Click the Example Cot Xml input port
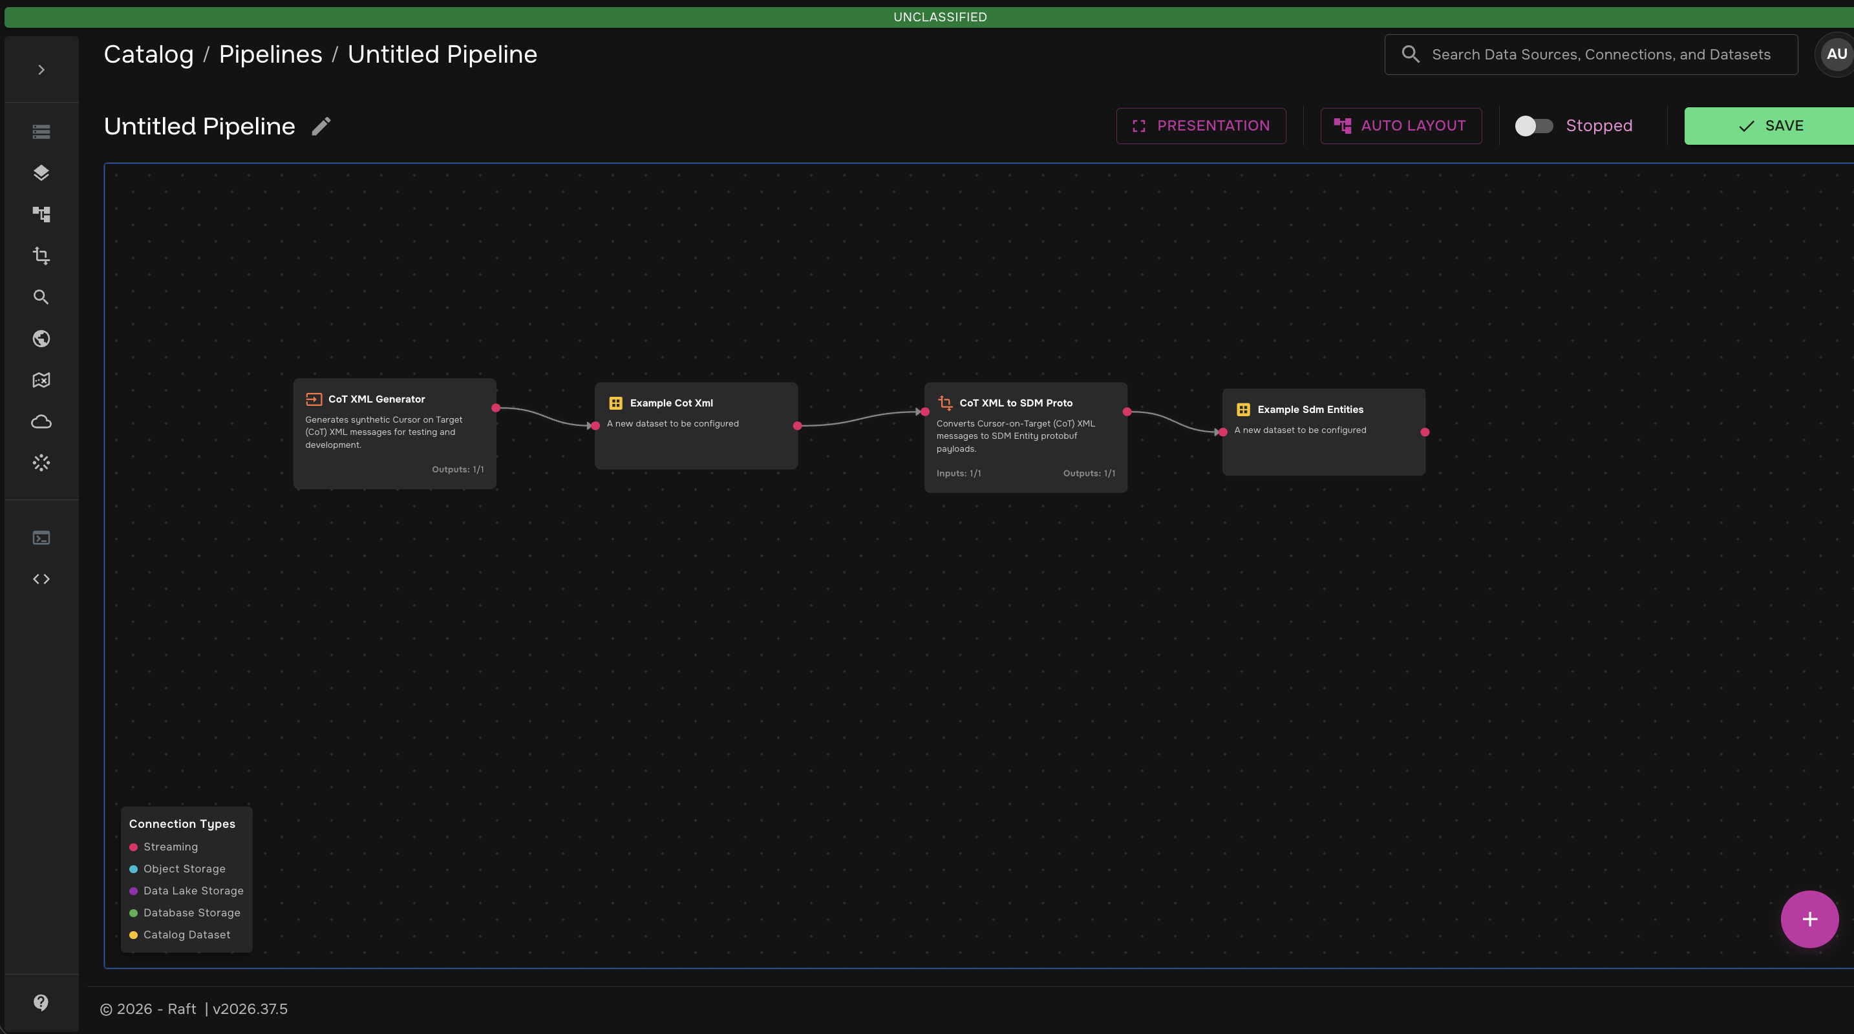Screen dimensions: 1854x1034 tap(595, 426)
